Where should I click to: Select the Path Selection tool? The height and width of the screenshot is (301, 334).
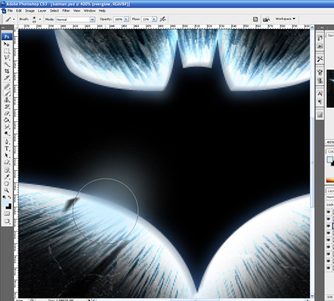click(7, 155)
